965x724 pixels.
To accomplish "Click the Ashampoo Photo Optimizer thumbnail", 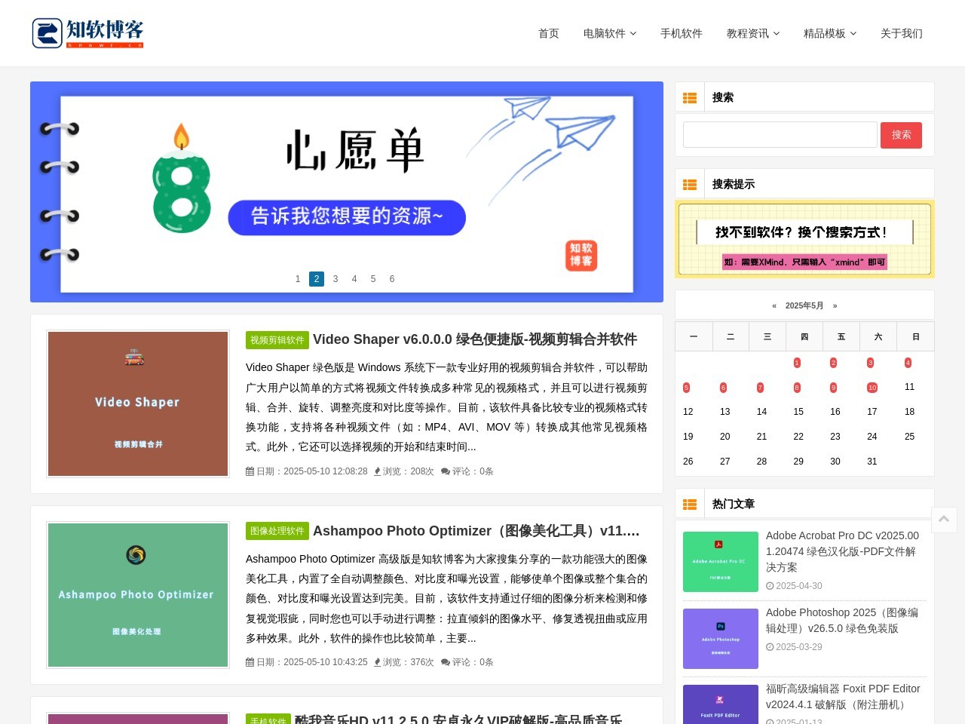I will click(138, 595).
